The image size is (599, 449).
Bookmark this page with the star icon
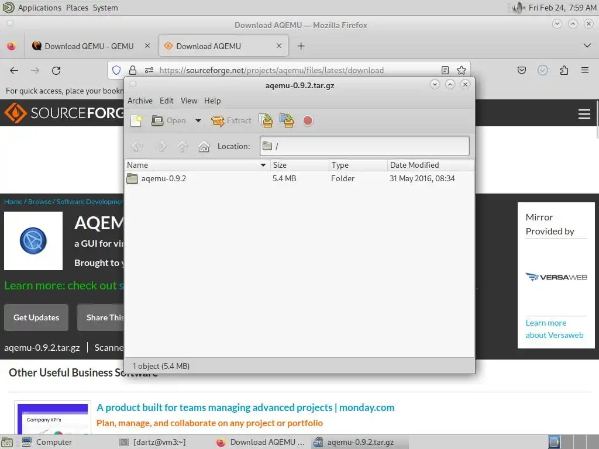point(462,70)
